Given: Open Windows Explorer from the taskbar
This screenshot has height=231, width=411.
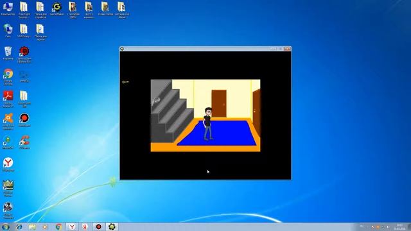Looking at the screenshot, I should [x=32, y=227].
